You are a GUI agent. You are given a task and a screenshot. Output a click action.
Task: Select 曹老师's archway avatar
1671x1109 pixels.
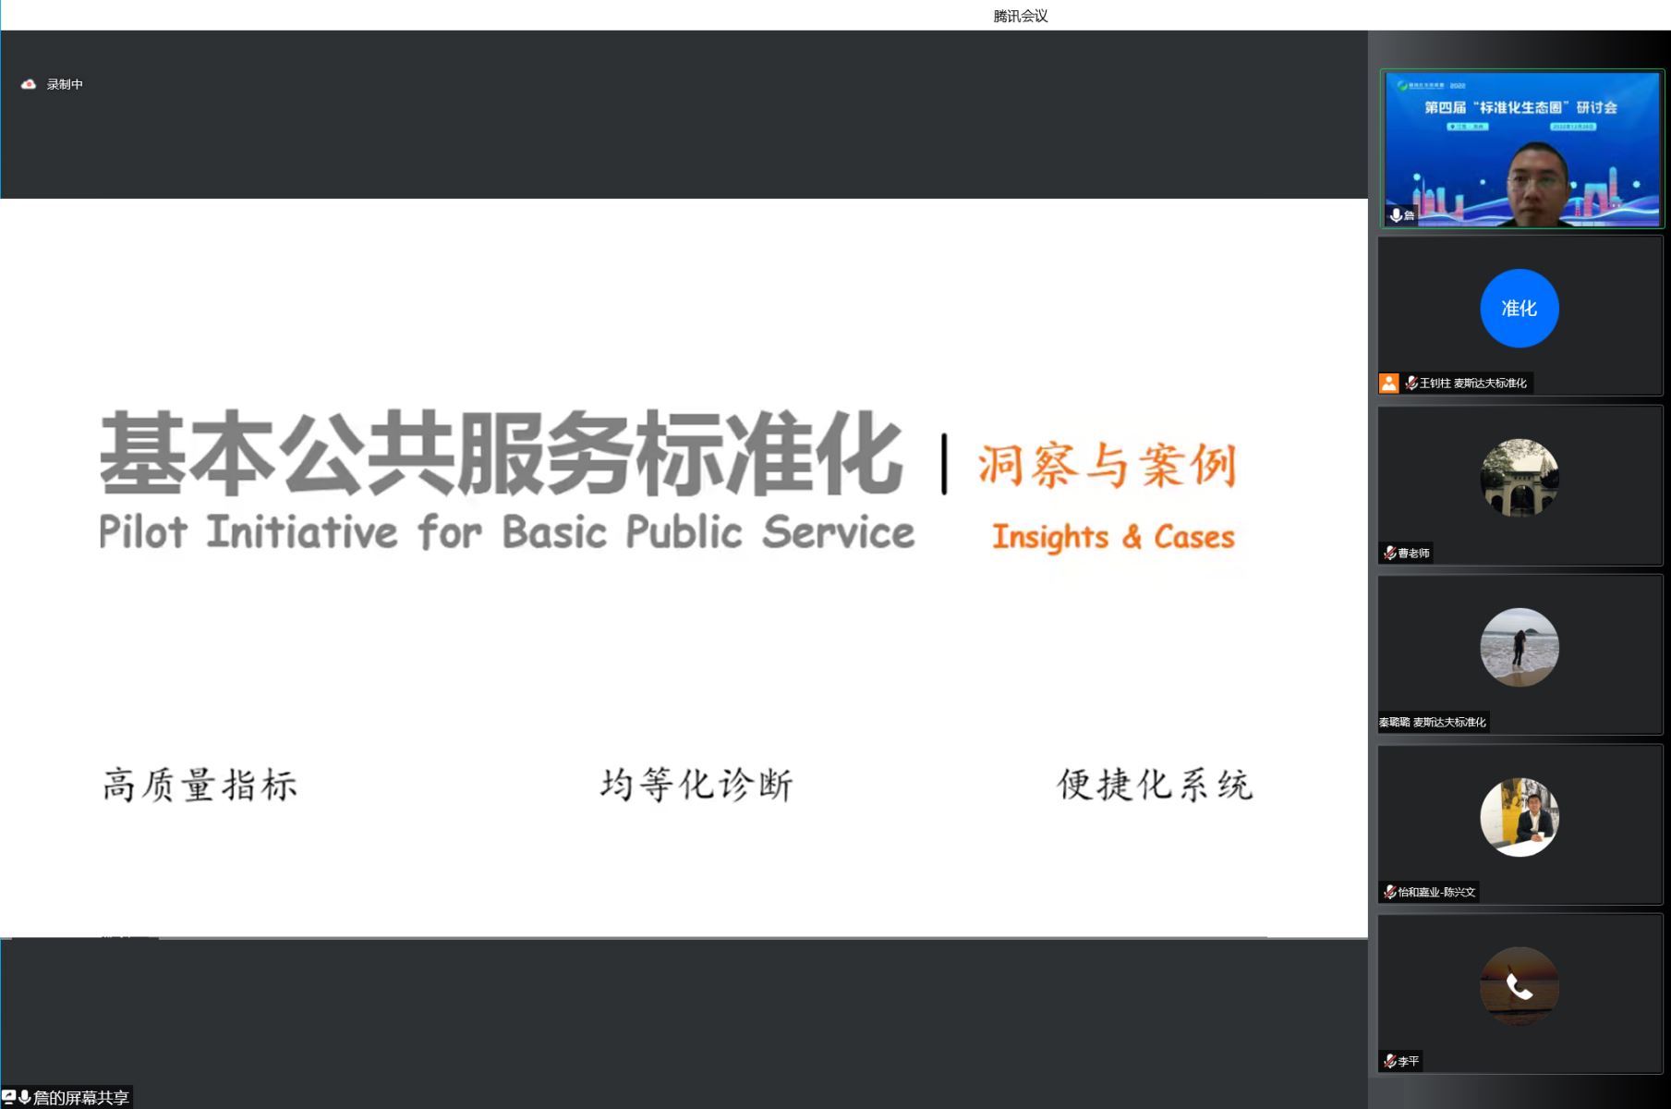point(1519,478)
